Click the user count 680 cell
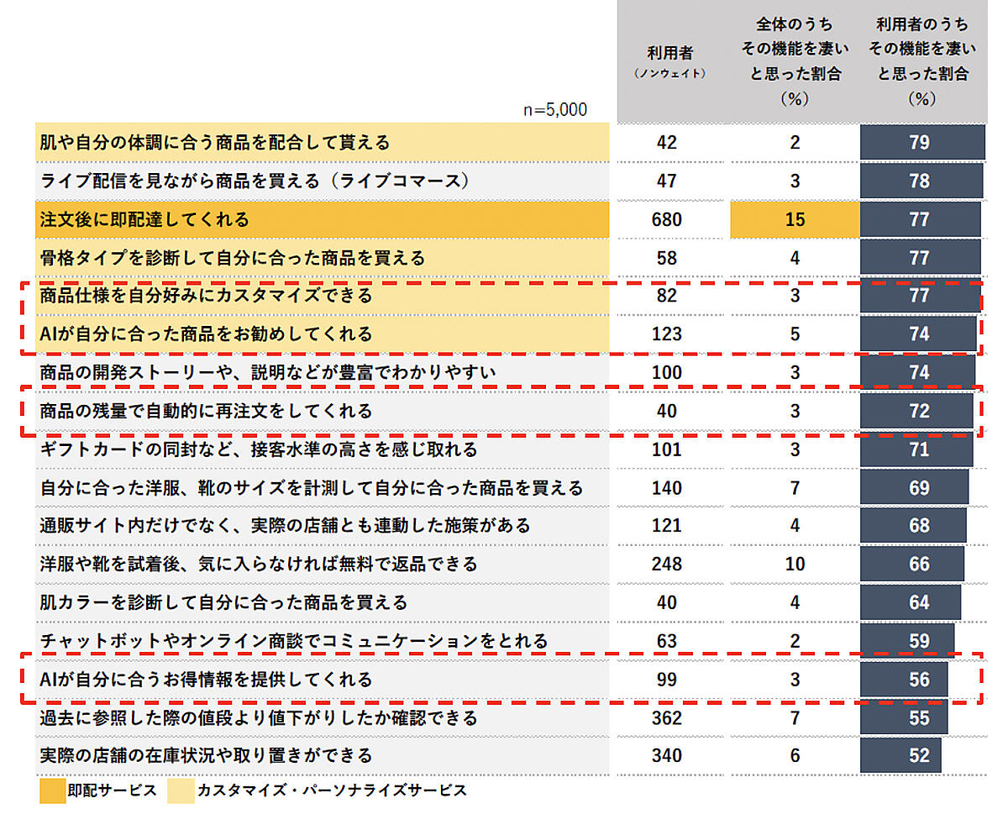The height and width of the screenshot is (814, 1008). pos(667,219)
